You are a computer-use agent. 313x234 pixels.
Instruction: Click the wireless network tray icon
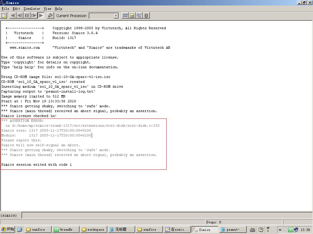tap(285, 230)
